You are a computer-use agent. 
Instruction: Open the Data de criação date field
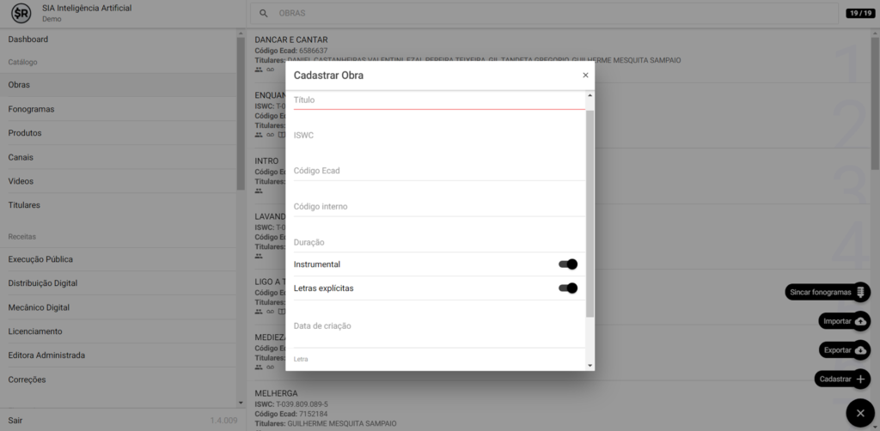tap(438, 326)
